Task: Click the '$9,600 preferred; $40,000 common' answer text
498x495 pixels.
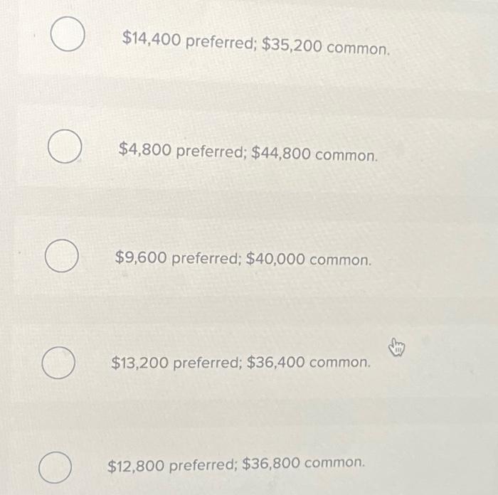Action: coord(243,258)
